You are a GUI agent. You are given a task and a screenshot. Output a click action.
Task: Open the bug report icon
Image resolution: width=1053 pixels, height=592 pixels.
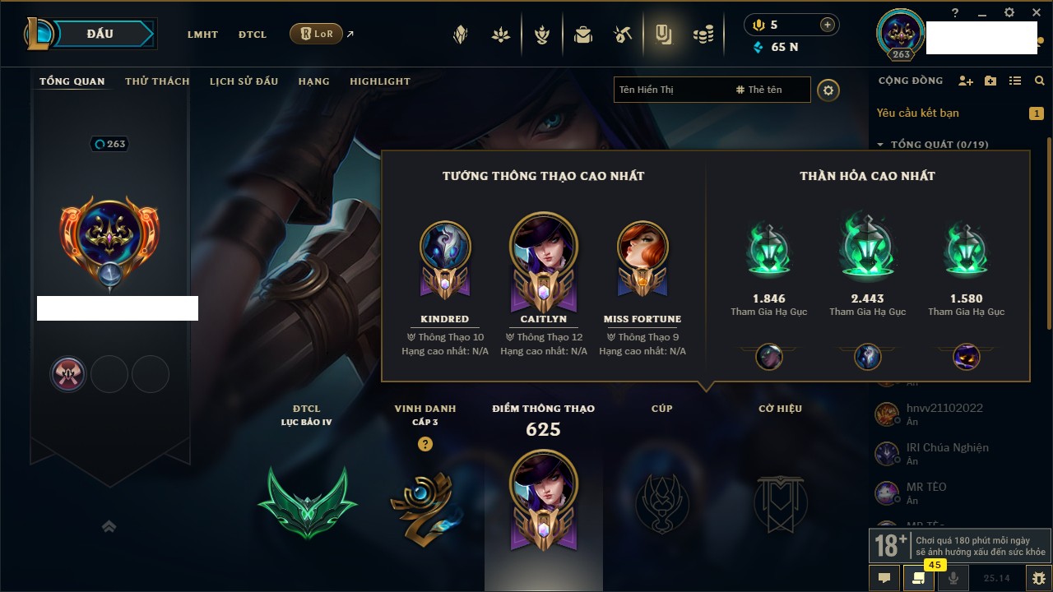[1039, 578]
